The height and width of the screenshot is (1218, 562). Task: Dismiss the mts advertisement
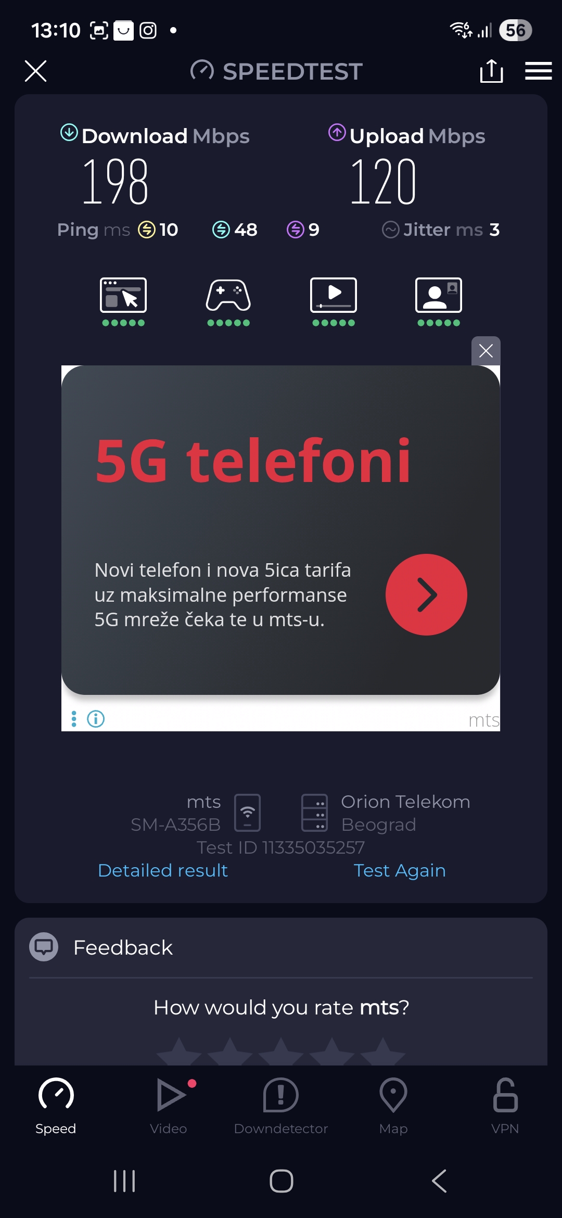point(486,351)
